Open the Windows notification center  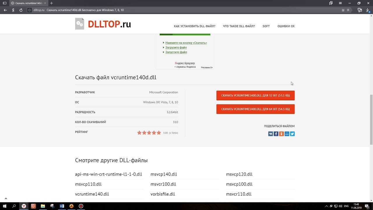(367, 206)
